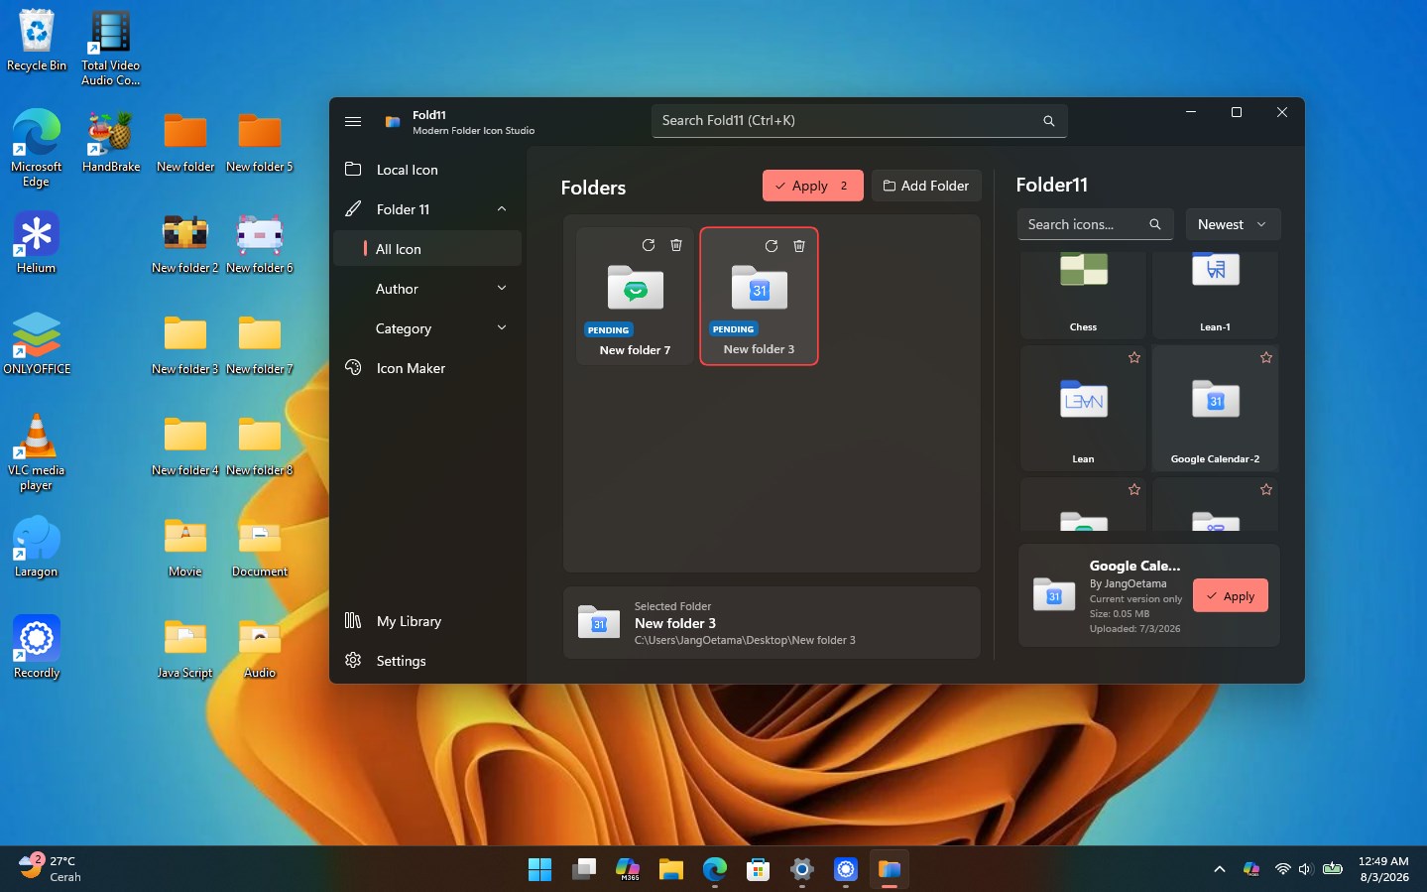Open File Explorer from the taskbar
1427x892 pixels.
(x=671, y=869)
